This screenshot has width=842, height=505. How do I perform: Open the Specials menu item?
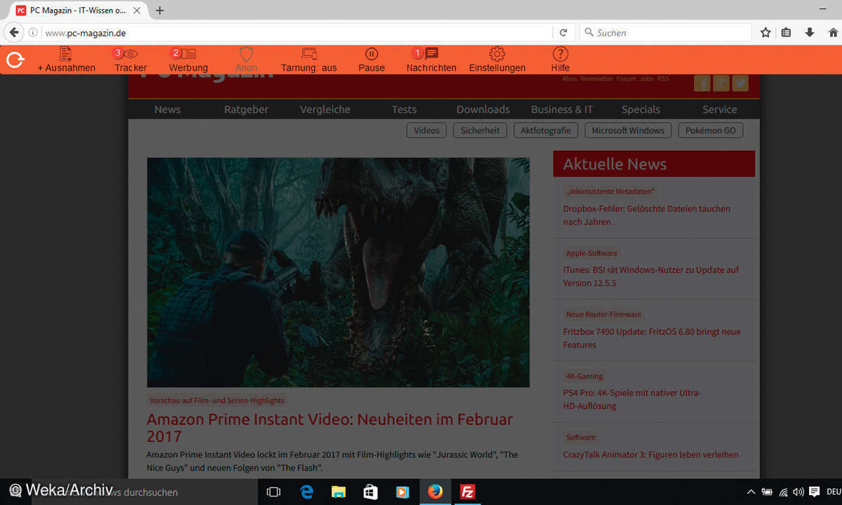click(x=641, y=109)
